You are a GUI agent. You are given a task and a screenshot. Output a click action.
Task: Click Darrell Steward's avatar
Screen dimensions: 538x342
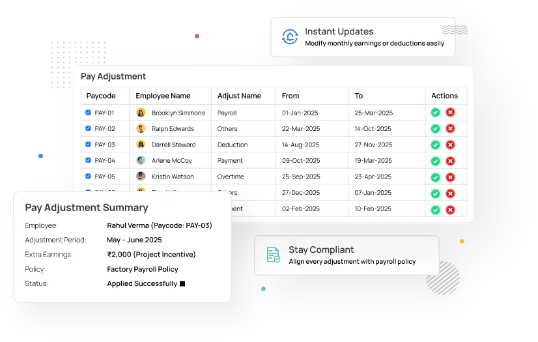point(141,145)
